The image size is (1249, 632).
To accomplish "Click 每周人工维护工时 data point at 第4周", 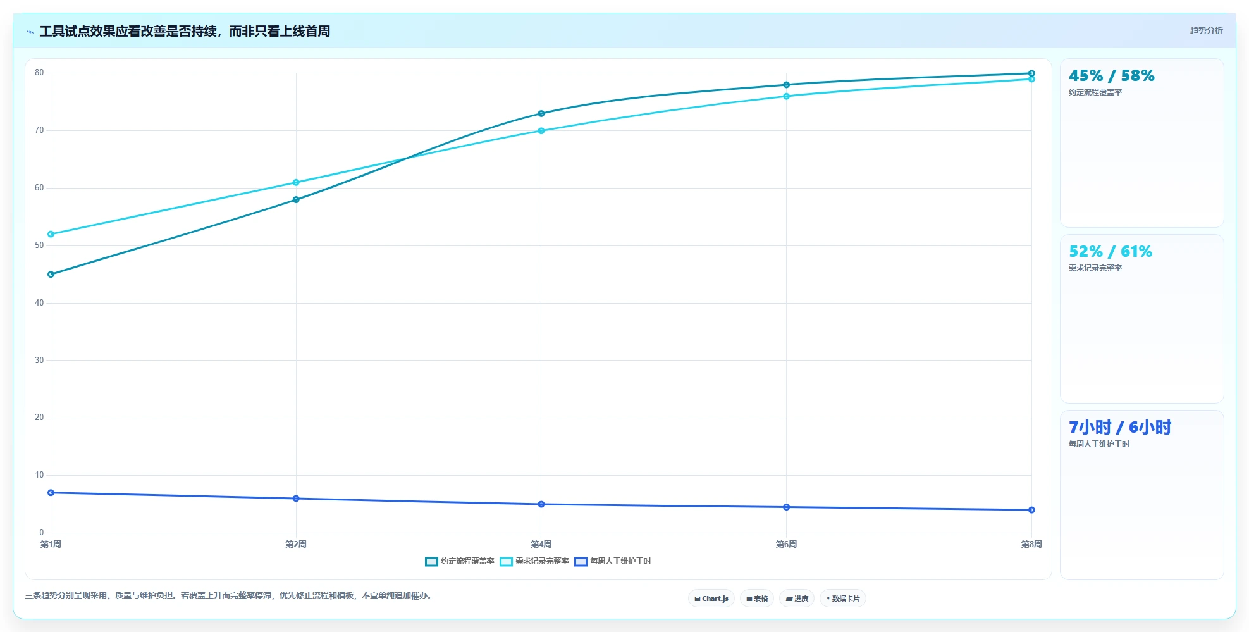I will coord(541,504).
